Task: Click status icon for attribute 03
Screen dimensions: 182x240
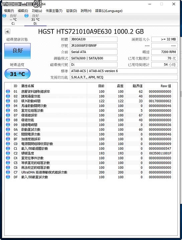Action: [8, 101]
